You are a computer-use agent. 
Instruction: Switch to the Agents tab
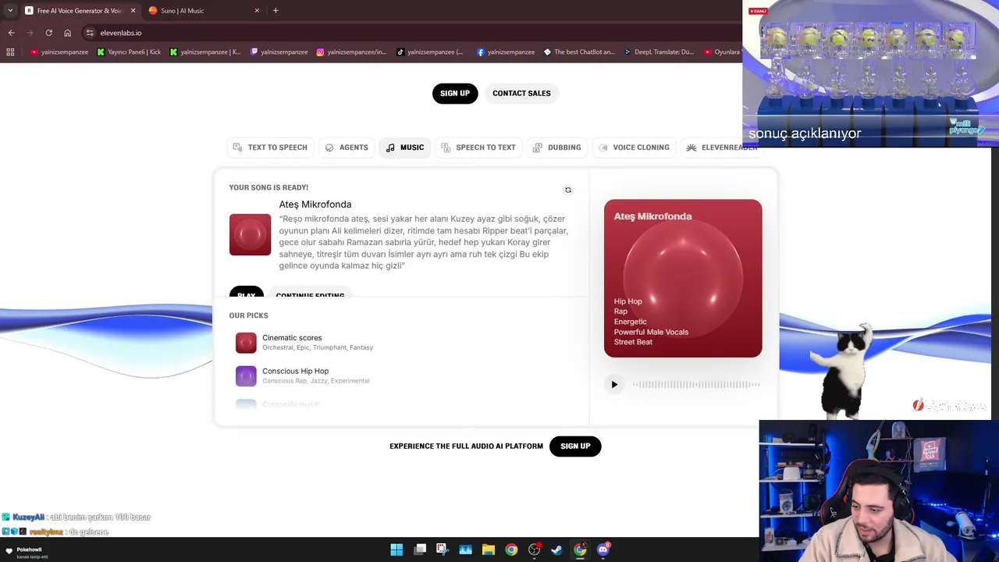coord(347,148)
